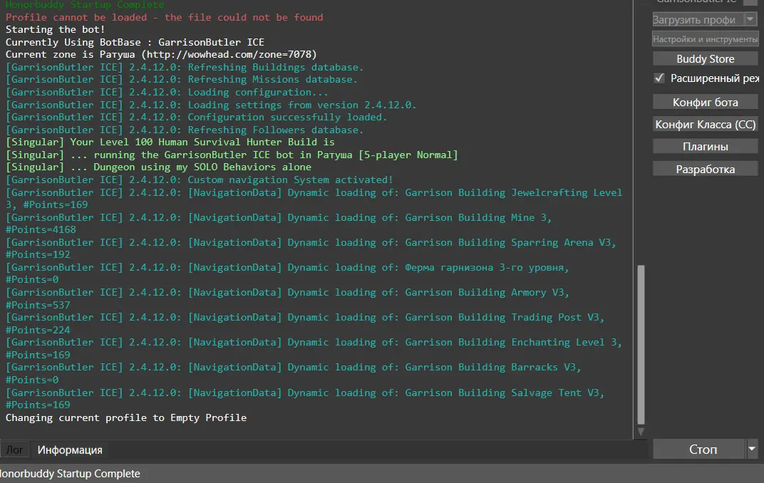Click the Загрузить профи load profile button

pos(698,19)
